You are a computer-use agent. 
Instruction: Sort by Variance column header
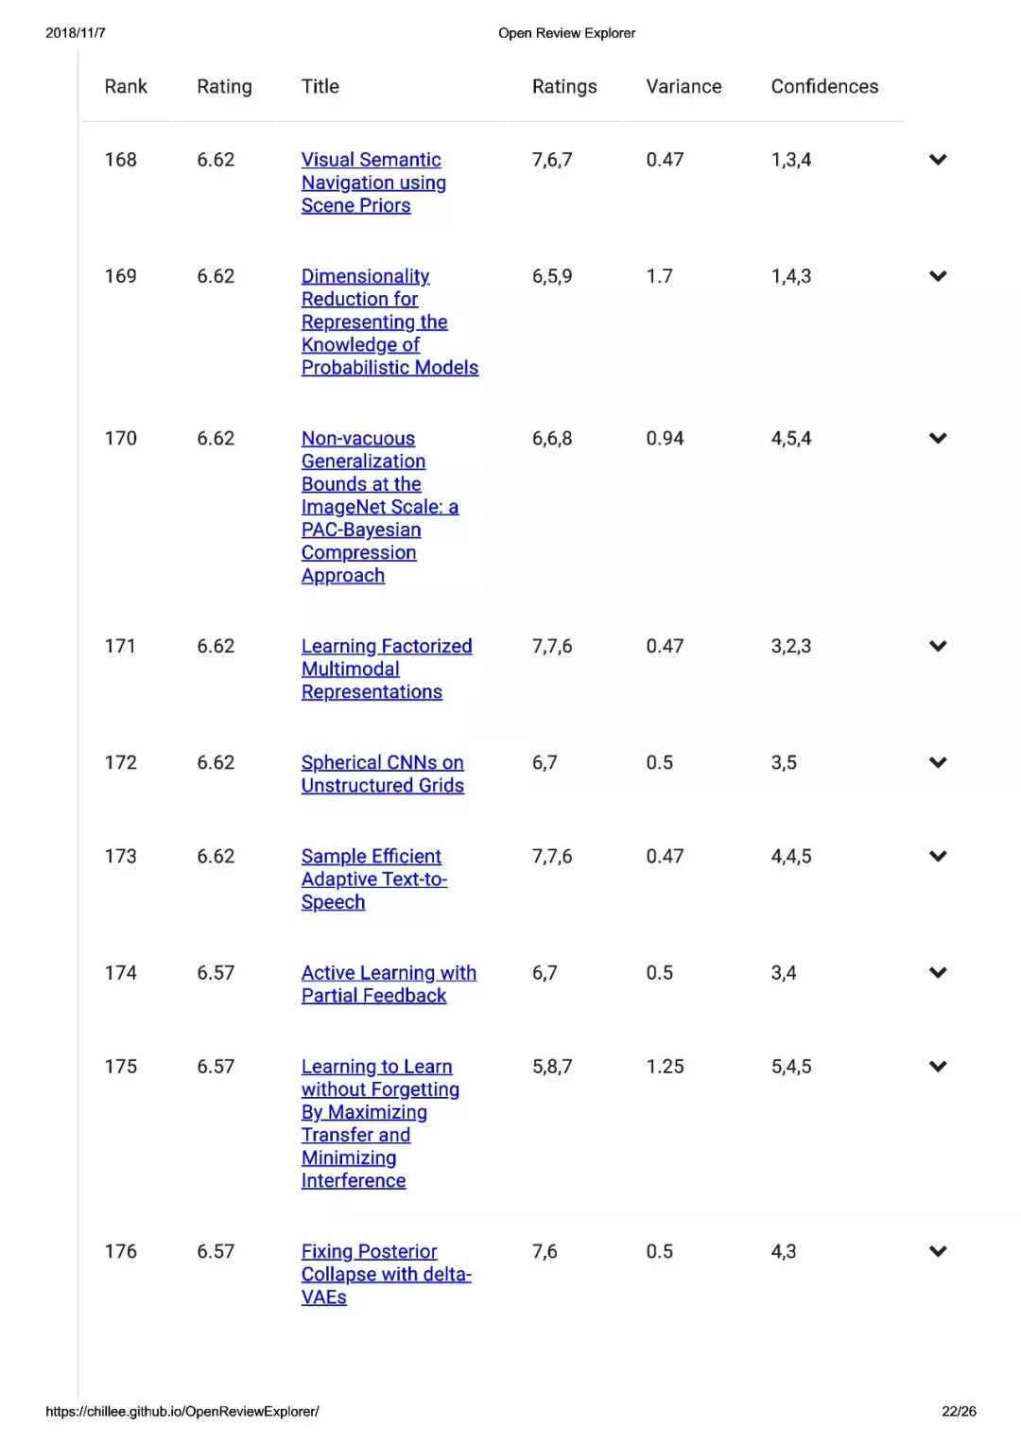684,86
